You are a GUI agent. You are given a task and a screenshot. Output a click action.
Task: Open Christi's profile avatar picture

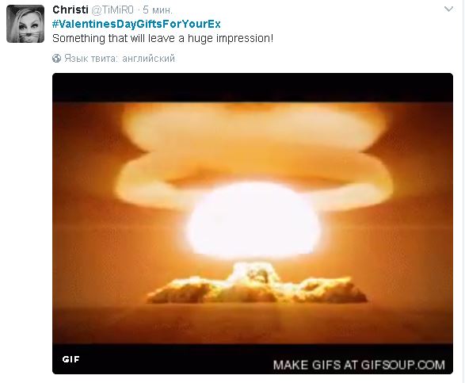pyautogui.click(x=25, y=24)
